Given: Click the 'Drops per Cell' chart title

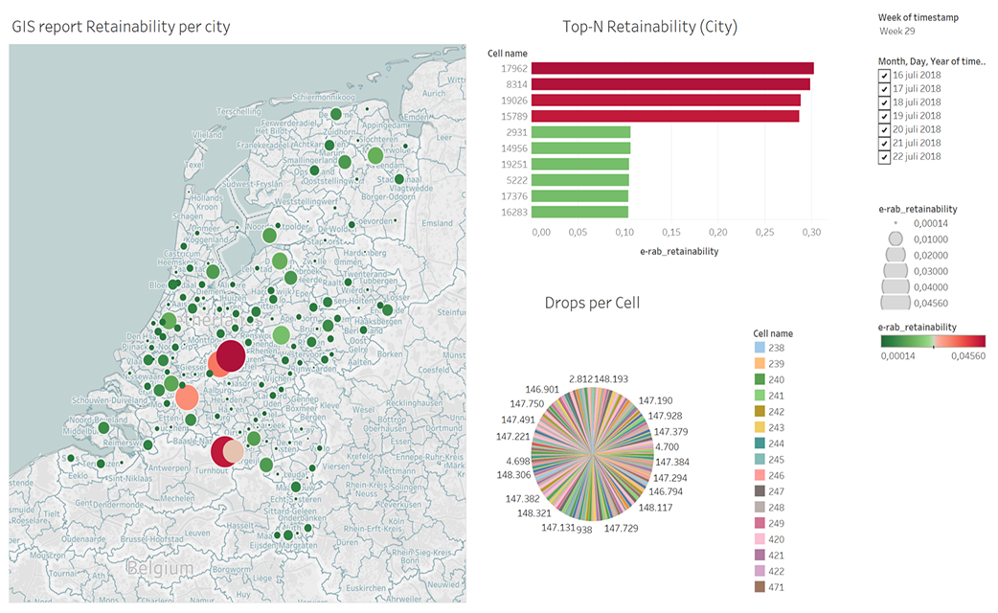Looking at the screenshot, I should 592,303.
